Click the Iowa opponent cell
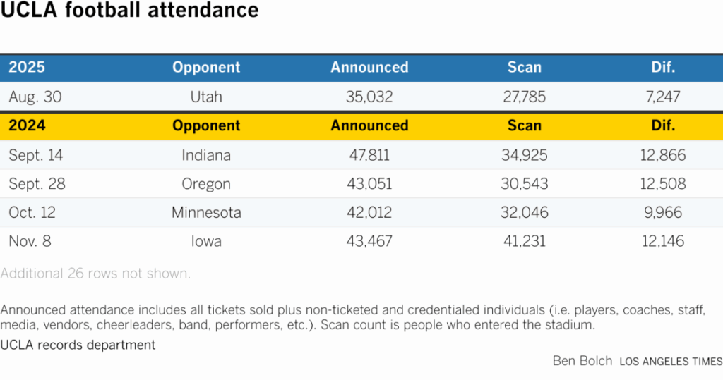Image resolution: width=723 pixels, height=380 pixels. pyautogui.click(x=206, y=242)
